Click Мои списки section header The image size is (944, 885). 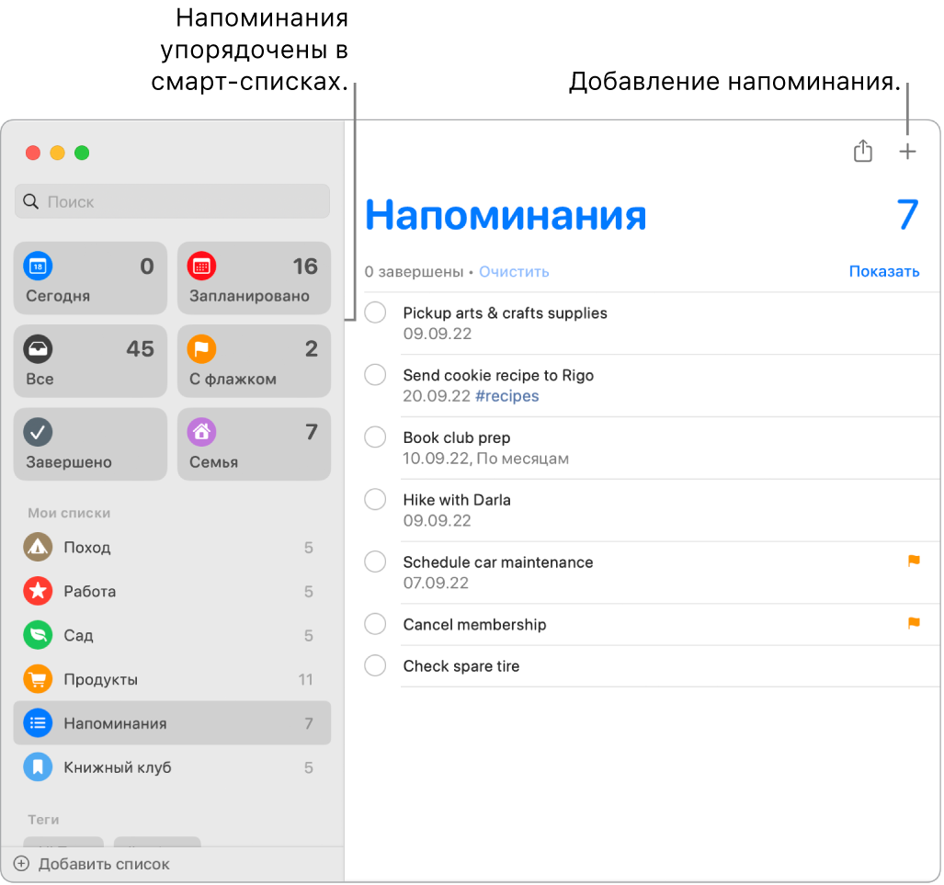click(69, 513)
